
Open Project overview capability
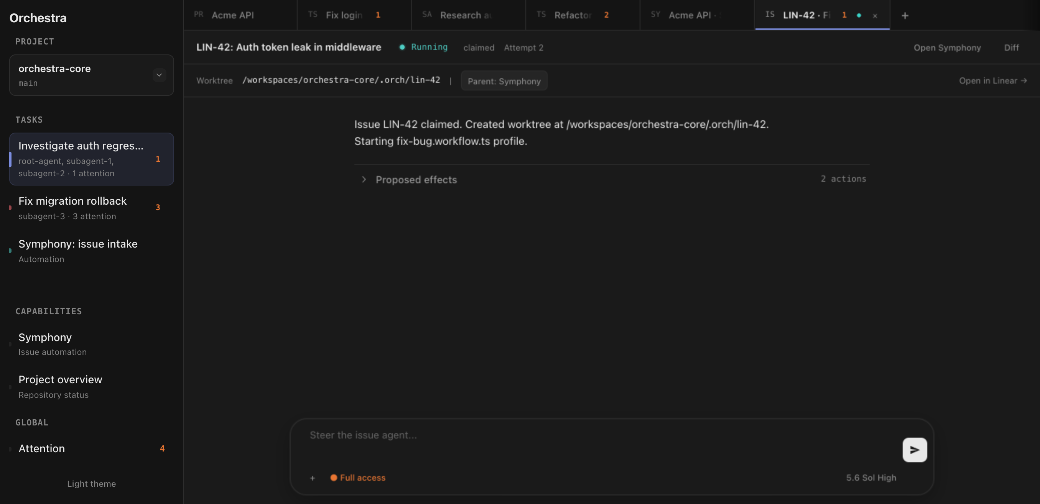point(92,387)
